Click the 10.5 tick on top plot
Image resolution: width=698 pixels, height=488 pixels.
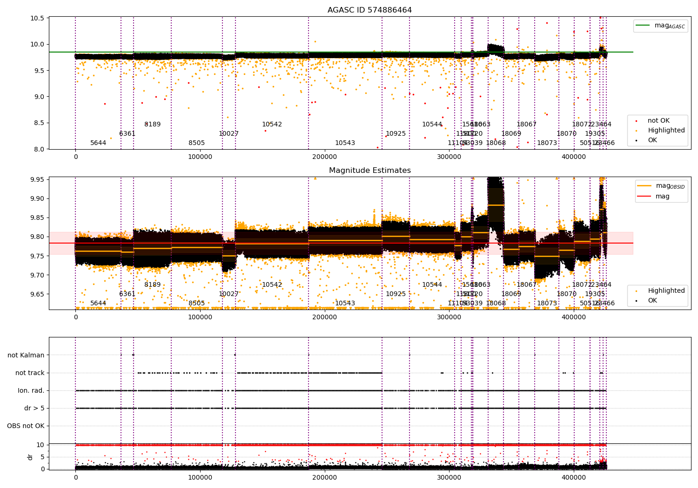pos(38,18)
